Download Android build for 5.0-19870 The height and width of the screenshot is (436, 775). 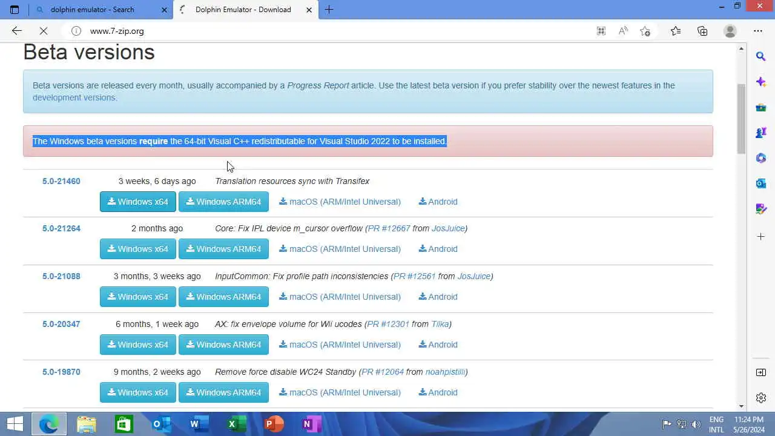(x=438, y=392)
